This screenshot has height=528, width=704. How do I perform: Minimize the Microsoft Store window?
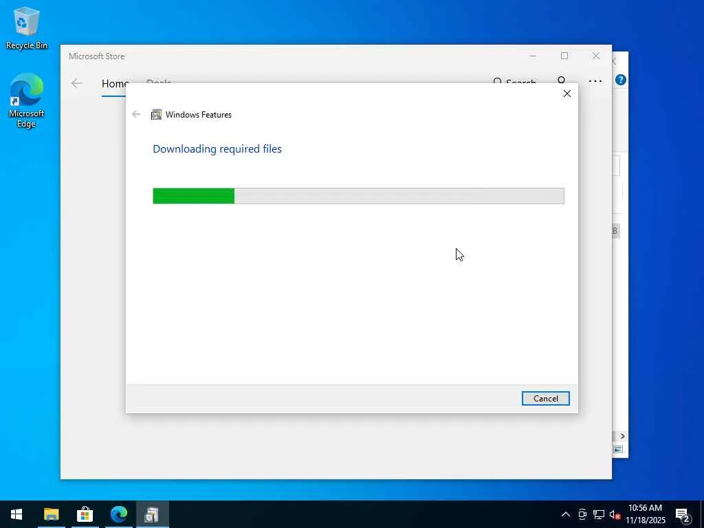(x=533, y=56)
